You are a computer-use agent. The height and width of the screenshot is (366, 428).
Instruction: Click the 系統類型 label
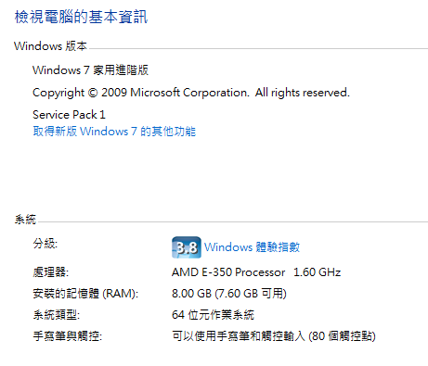[57, 315]
